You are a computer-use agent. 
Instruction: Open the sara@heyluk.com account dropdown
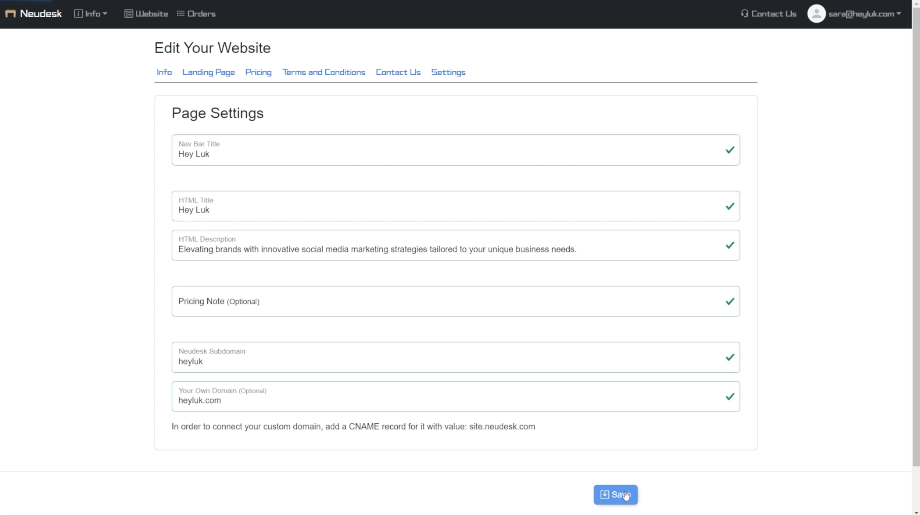click(864, 14)
